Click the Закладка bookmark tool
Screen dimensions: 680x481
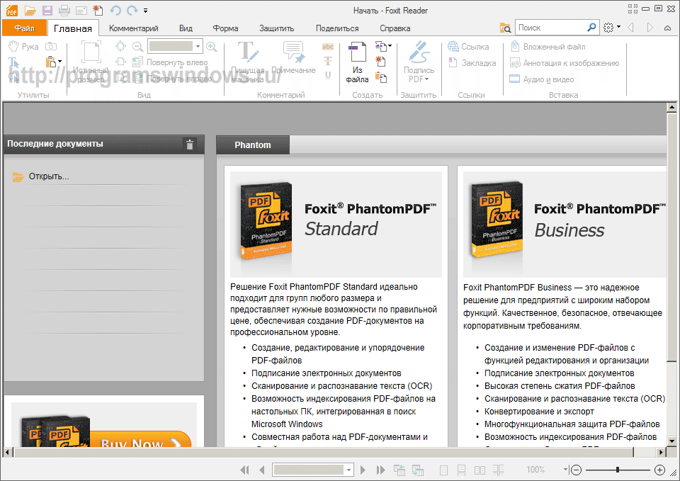472,63
